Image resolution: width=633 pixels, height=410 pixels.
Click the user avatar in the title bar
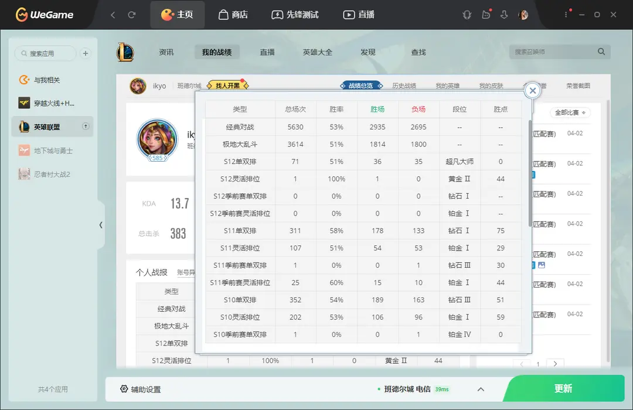[x=523, y=15]
